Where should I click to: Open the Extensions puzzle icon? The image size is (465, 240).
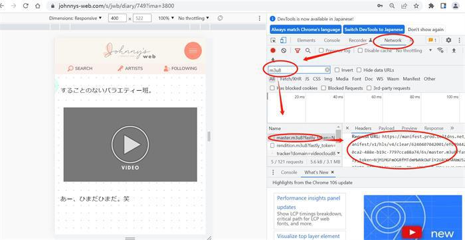(431, 5)
